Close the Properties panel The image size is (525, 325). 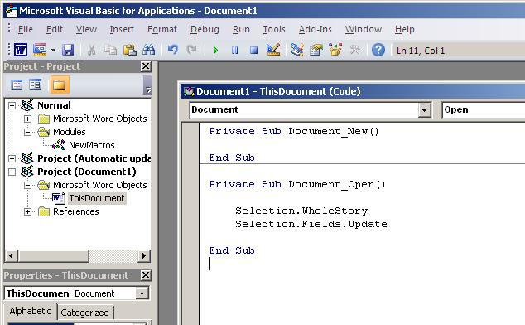point(146,275)
